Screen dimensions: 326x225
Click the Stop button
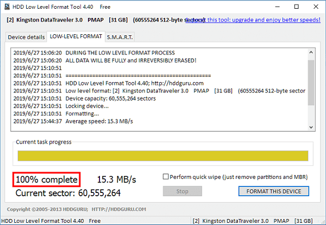pyautogui.click(x=183, y=191)
